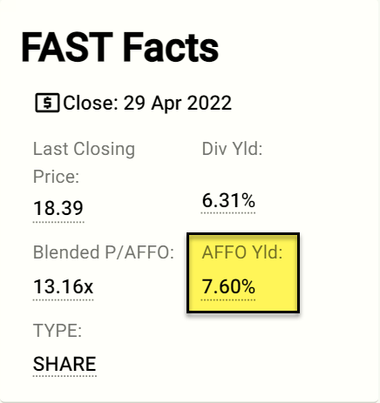
Task: Open the 13.16x P/AFFO value
Action: click(x=64, y=286)
